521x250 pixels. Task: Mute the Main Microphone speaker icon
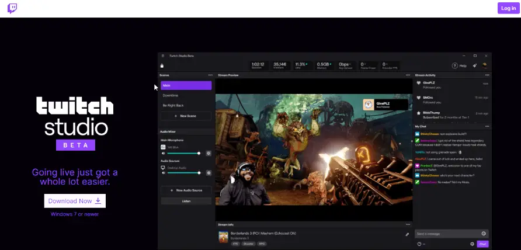pyautogui.click(x=163, y=153)
